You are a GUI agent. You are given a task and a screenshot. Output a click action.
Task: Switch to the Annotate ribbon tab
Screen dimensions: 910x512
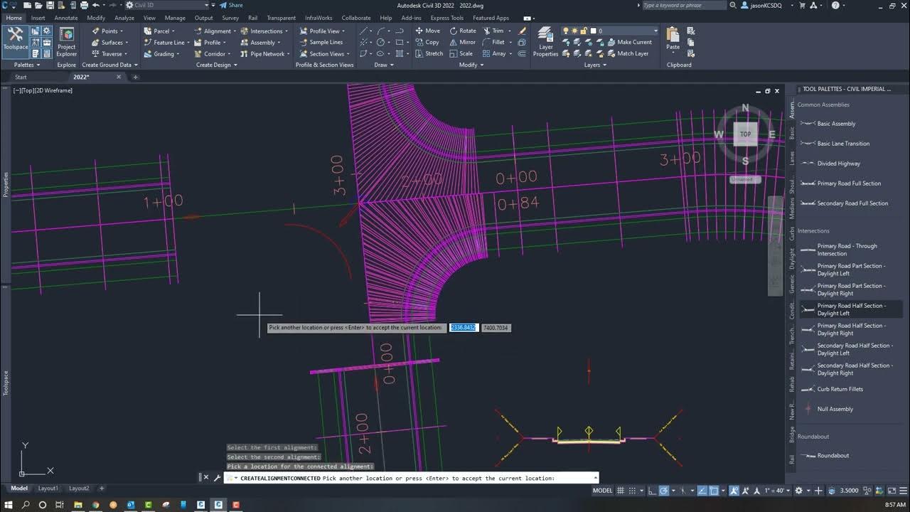coord(66,18)
